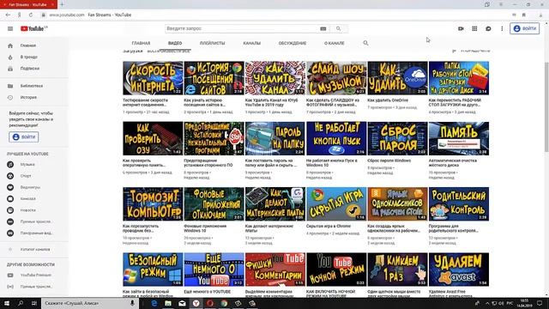Click the Сброс пароля Windows title link

[389, 161]
